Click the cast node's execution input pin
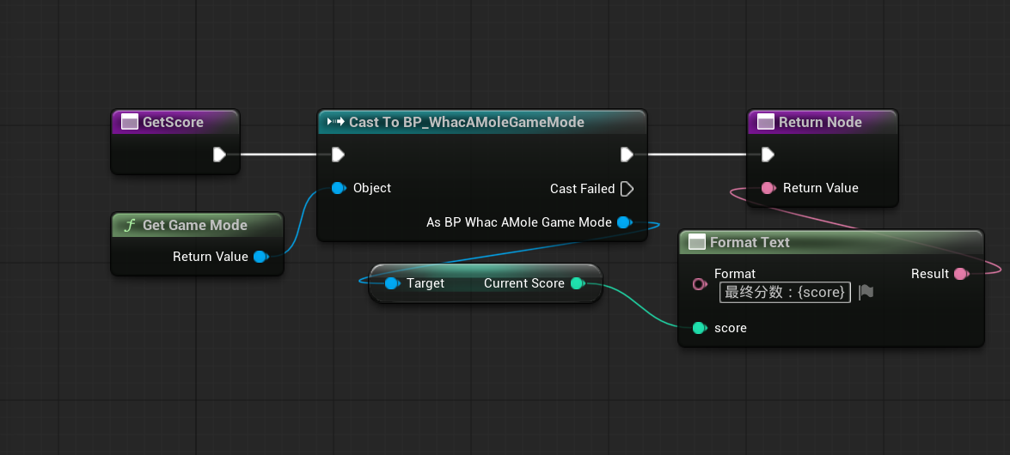The width and height of the screenshot is (1010, 455). point(338,155)
